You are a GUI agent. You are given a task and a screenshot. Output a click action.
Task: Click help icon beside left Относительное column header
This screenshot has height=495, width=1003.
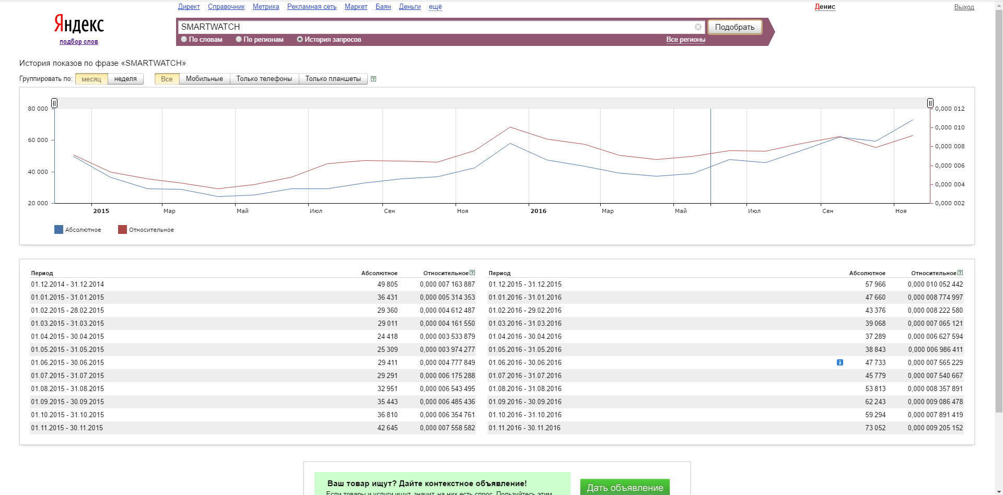pos(472,273)
